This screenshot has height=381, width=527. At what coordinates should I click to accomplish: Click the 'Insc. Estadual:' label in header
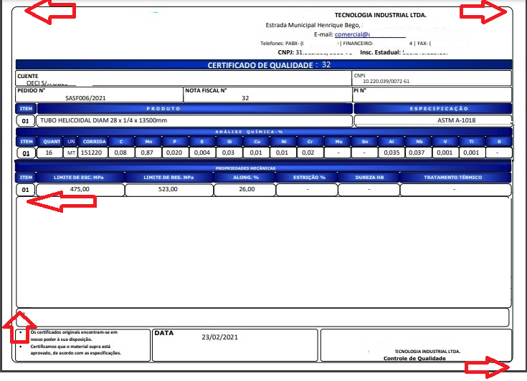click(x=380, y=52)
